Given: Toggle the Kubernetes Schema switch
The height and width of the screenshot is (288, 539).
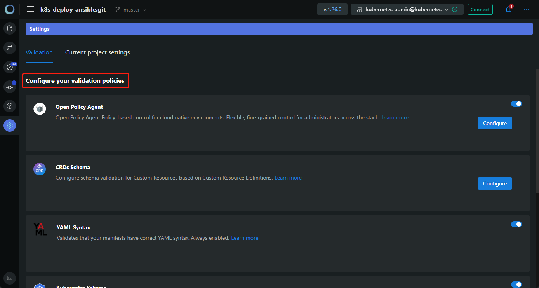Looking at the screenshot, I should click(516, 285).
